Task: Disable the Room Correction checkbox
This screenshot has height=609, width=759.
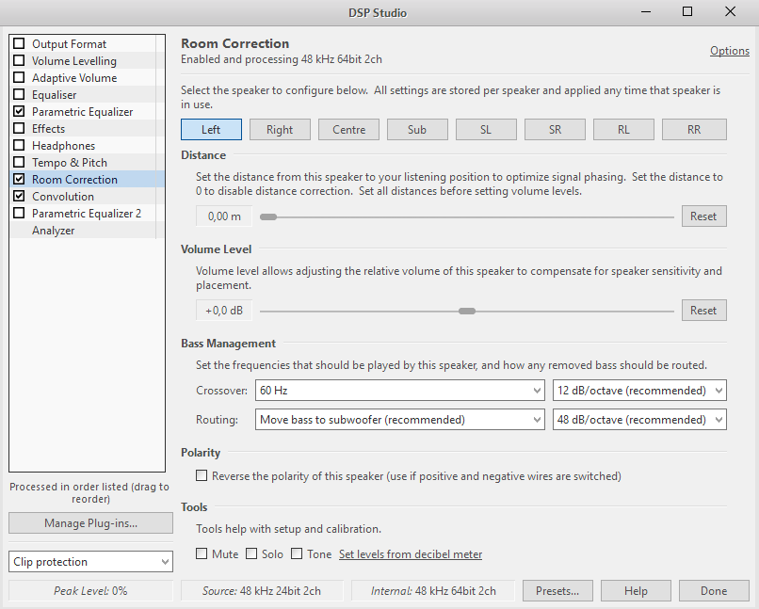Action: click(19, 179)
